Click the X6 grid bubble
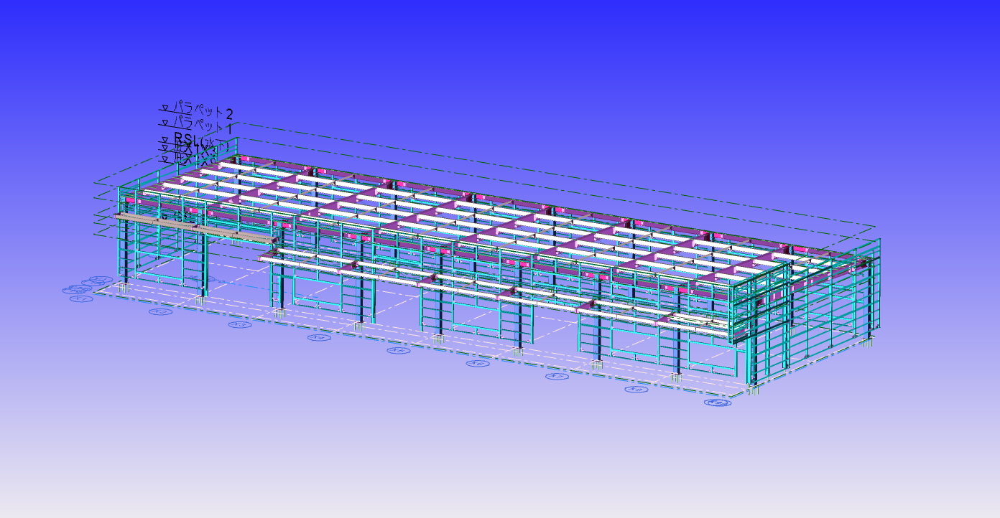1000x518 pixels. (x=478, y=364)
